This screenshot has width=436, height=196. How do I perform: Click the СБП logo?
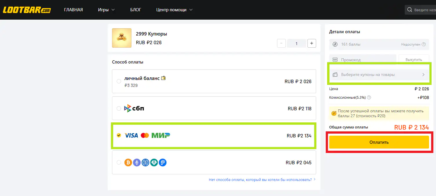click(134, 109)
